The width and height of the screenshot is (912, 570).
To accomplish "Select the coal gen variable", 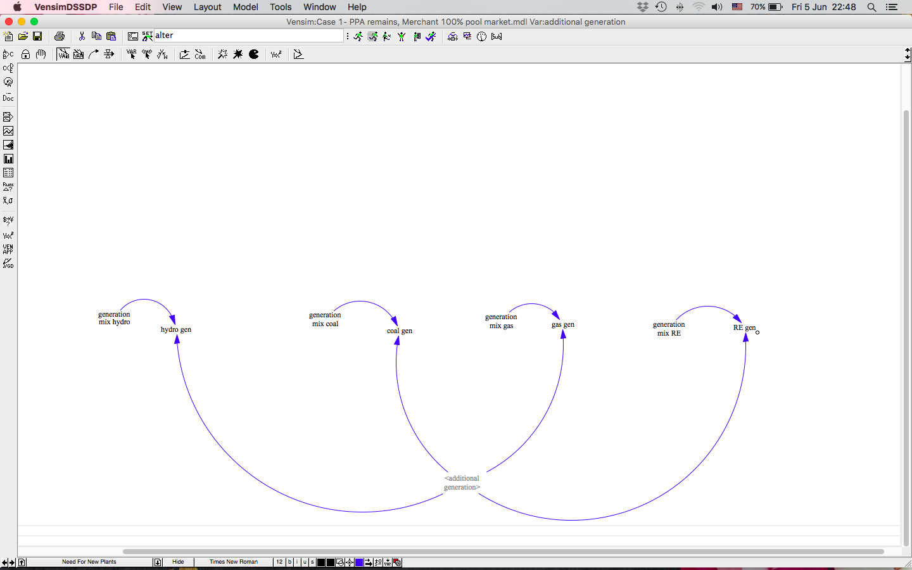I will pyautogui.click(x=400, y=331).
